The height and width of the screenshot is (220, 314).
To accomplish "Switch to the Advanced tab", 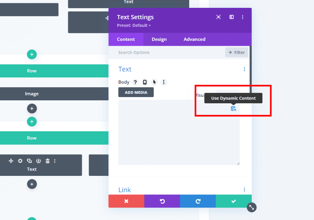I will (194, 39).
